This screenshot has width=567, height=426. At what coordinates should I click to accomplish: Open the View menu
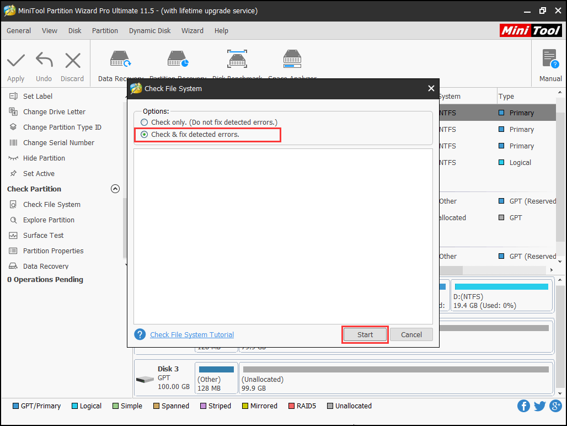[x=50, y=31]
